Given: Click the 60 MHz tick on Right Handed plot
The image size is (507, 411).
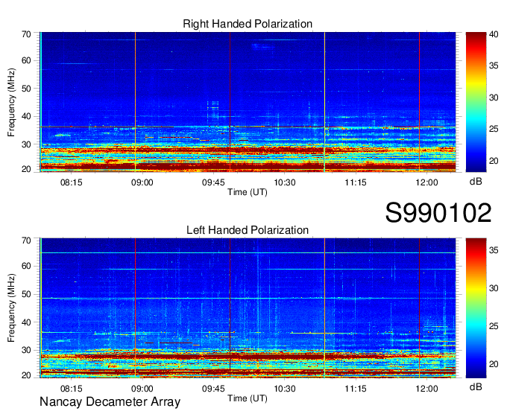Looking at the screenshot, I should click(26, 60).
